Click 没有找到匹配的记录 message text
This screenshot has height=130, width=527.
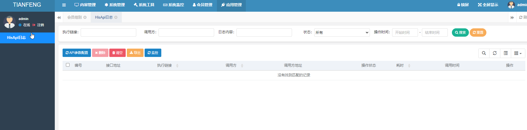click(294, 75)
